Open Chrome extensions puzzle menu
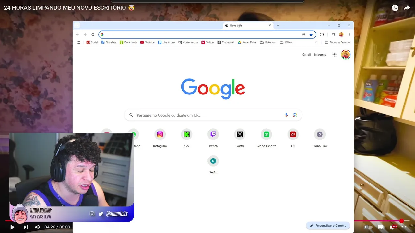The height and width of the screenshot is (233, 415). [x=322, y=34]
